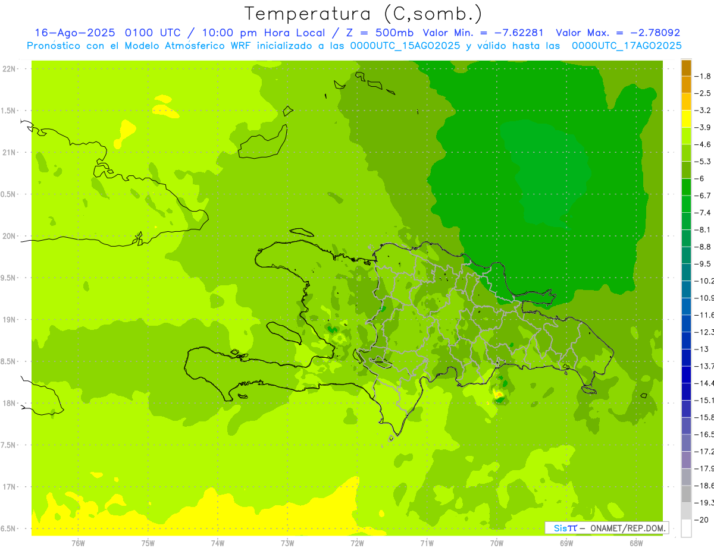Pick the dark orange swatch above -1.8
This screenshot has width=714, height=551.
pyautogui.click(x=686, y=68)
